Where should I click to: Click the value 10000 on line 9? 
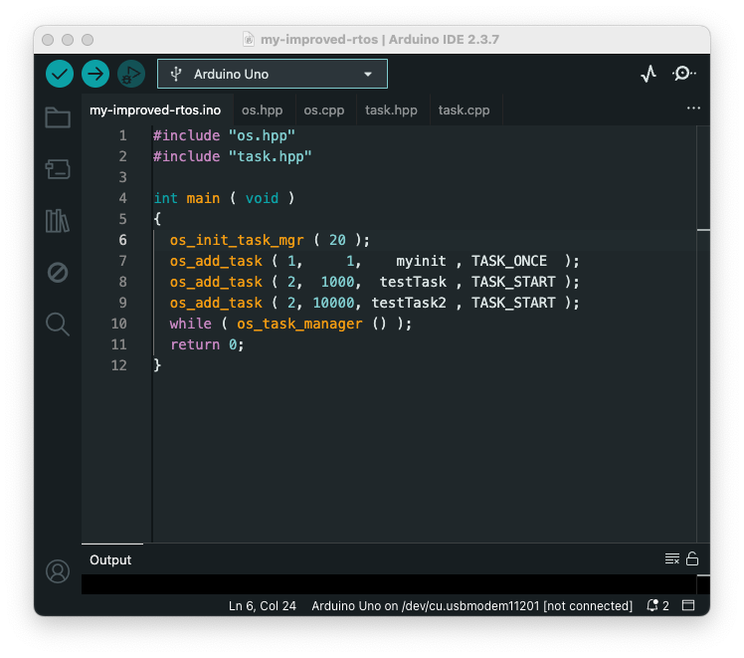click(333, 303)
